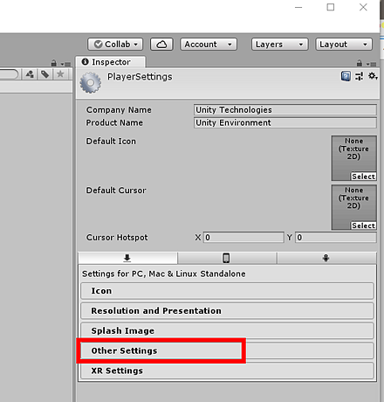Expand the Other Settings section
The image size is (384, 402).
(x=227, y=350)
